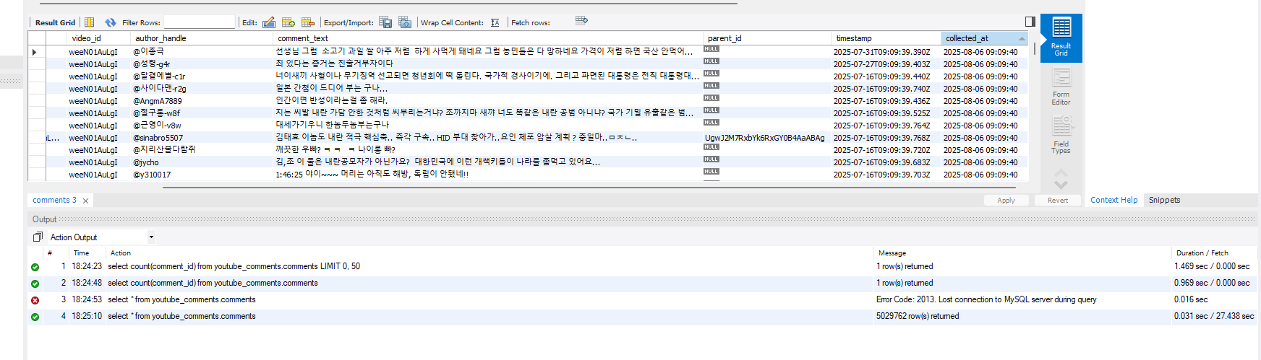Viewport: 1261px width, 360px height.
Task: Open the Action Output dropdown
Action: 151,237
